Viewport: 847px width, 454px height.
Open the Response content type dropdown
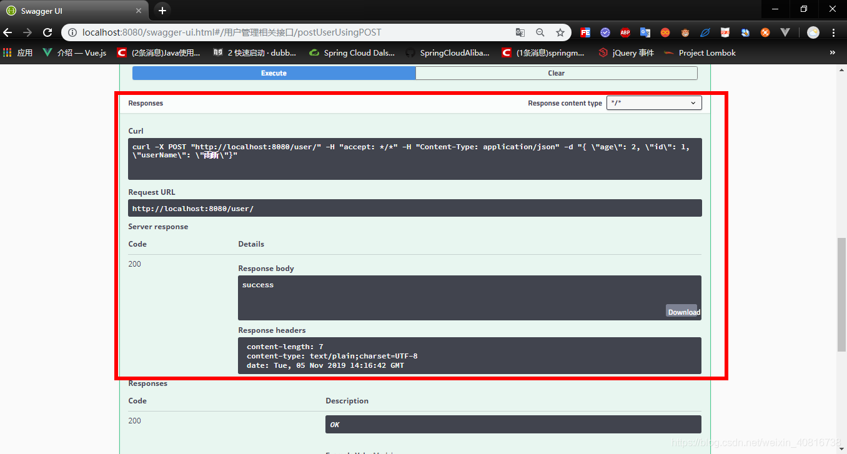654,103
